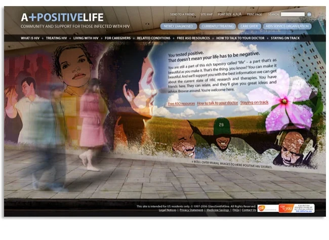Image resolution: width=329 pixels, height=240 pixels.
Task: Click the 'You tested positive.' headline
Action: click(x=186, y=54)
